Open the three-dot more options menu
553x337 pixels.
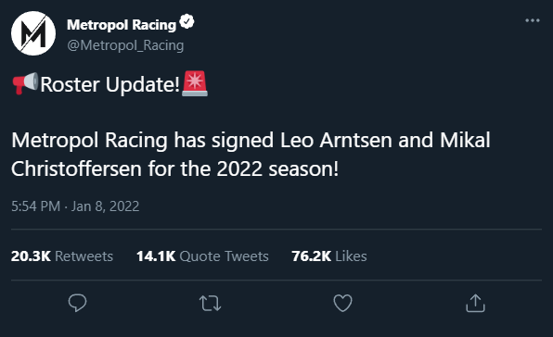533,20
